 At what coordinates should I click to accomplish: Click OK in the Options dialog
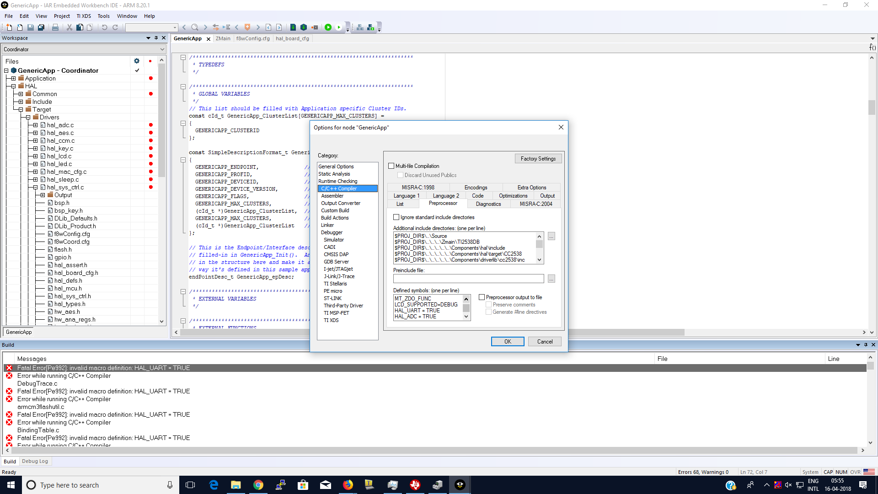pyautogui.click(x=507, y=342)
